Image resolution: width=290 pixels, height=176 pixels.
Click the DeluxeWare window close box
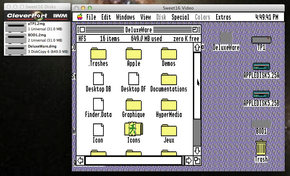pyautogui.click(x=82, y=30)
